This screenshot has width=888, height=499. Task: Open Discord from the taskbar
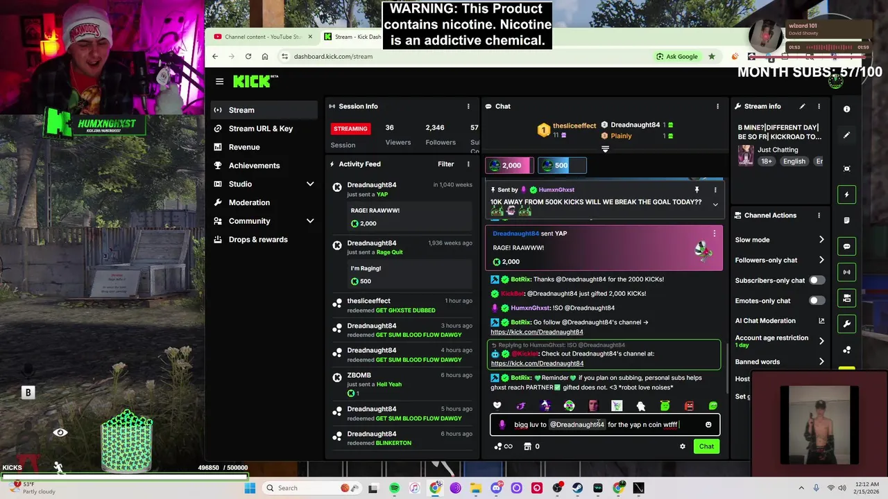(496, 488)
